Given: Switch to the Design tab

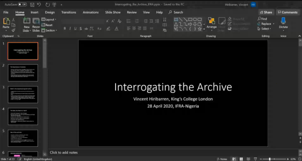Looking at the screenshot, I should pos(50,12).
